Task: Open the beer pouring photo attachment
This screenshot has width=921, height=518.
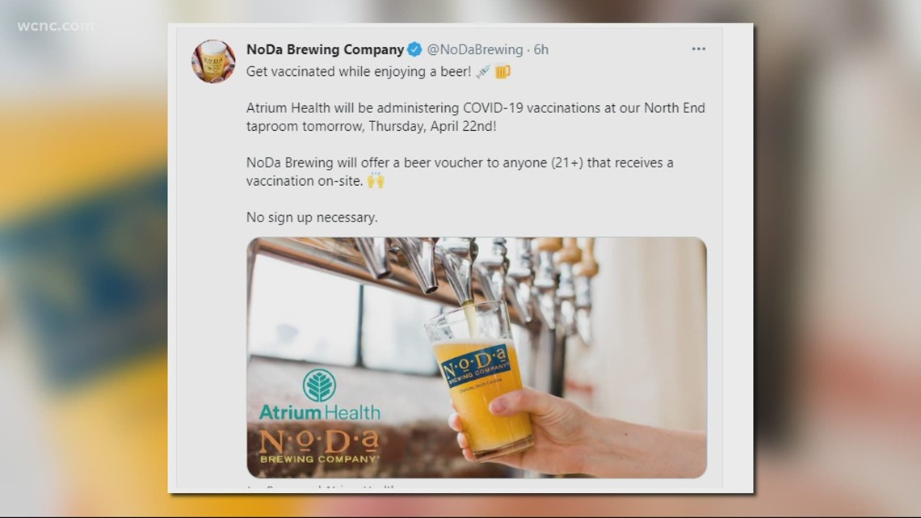Action: 477,358
